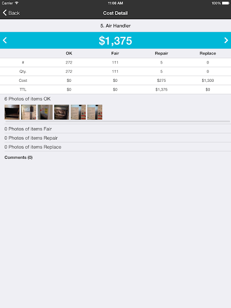
Task: Show next item with right arrow
Action: [226, 40]
